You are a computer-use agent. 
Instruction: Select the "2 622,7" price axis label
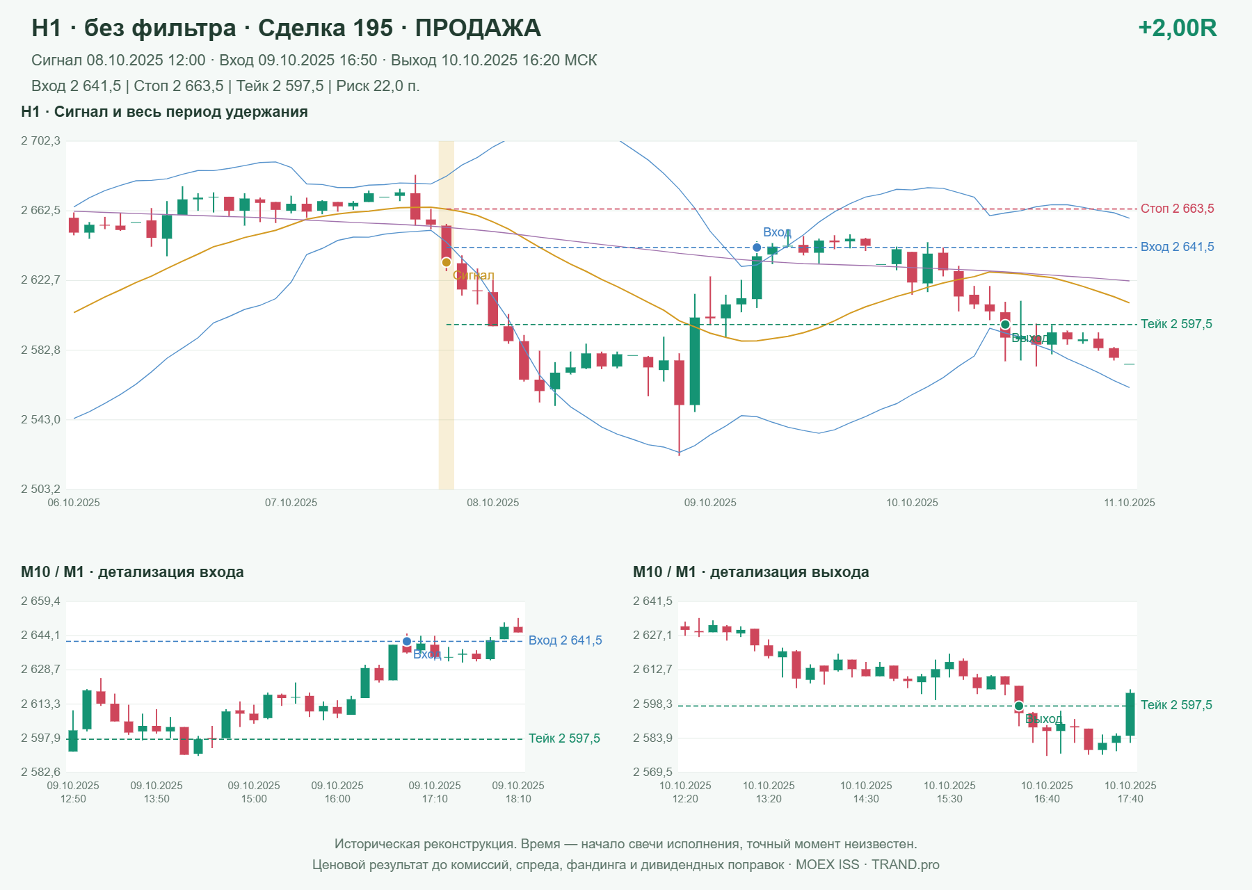[40, 280]
